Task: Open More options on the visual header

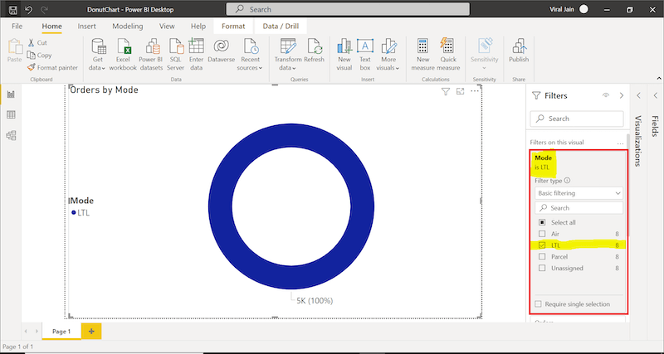Action: 475,91
